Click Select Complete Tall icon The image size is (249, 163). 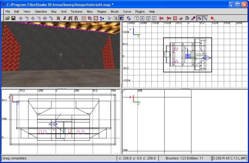click(58, 18)
